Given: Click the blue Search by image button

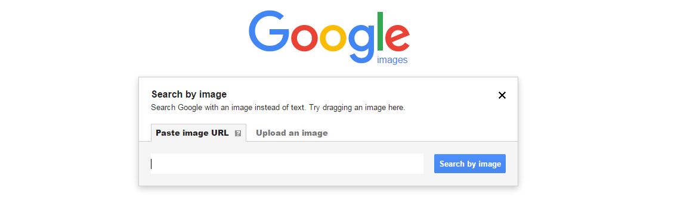Looking at the screenshot, I should [470, 164].
